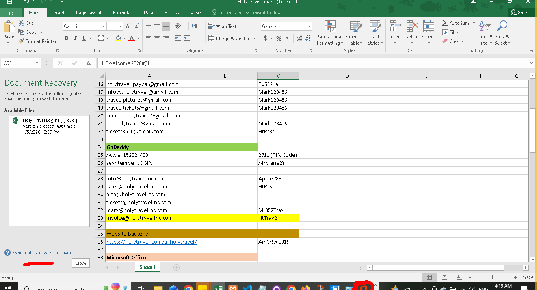Expand the Calibri font name dropdown

point(103,26)
